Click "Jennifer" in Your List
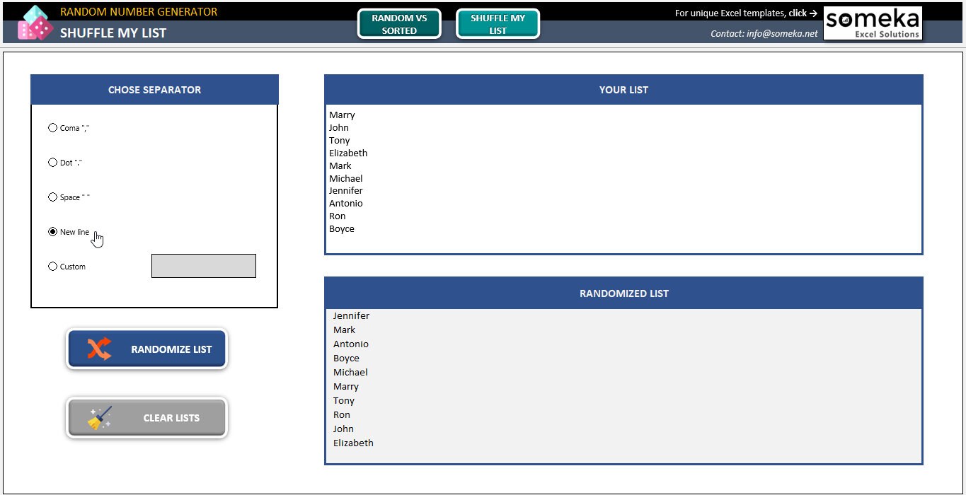This screenshot has height=495, width=966. point(346,191)
